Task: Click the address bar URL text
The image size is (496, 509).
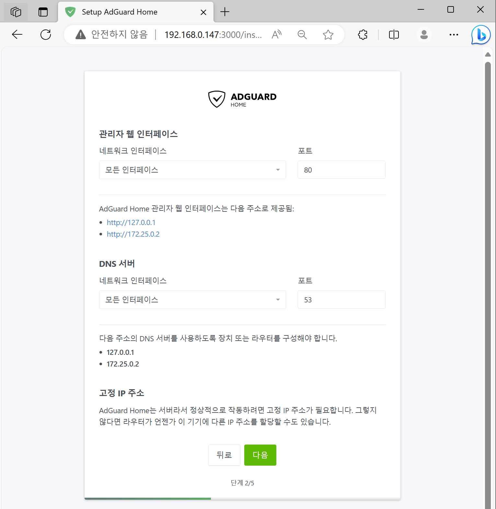Action: [213, 35]
